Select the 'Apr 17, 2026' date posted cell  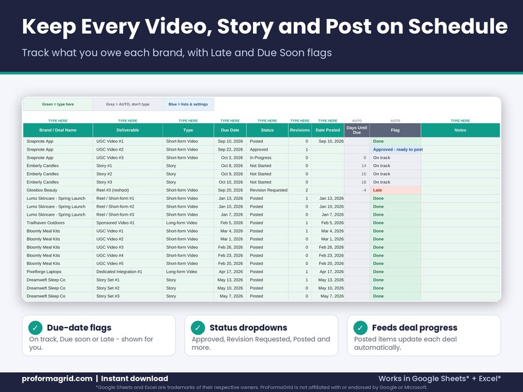(x=328, y=272)
